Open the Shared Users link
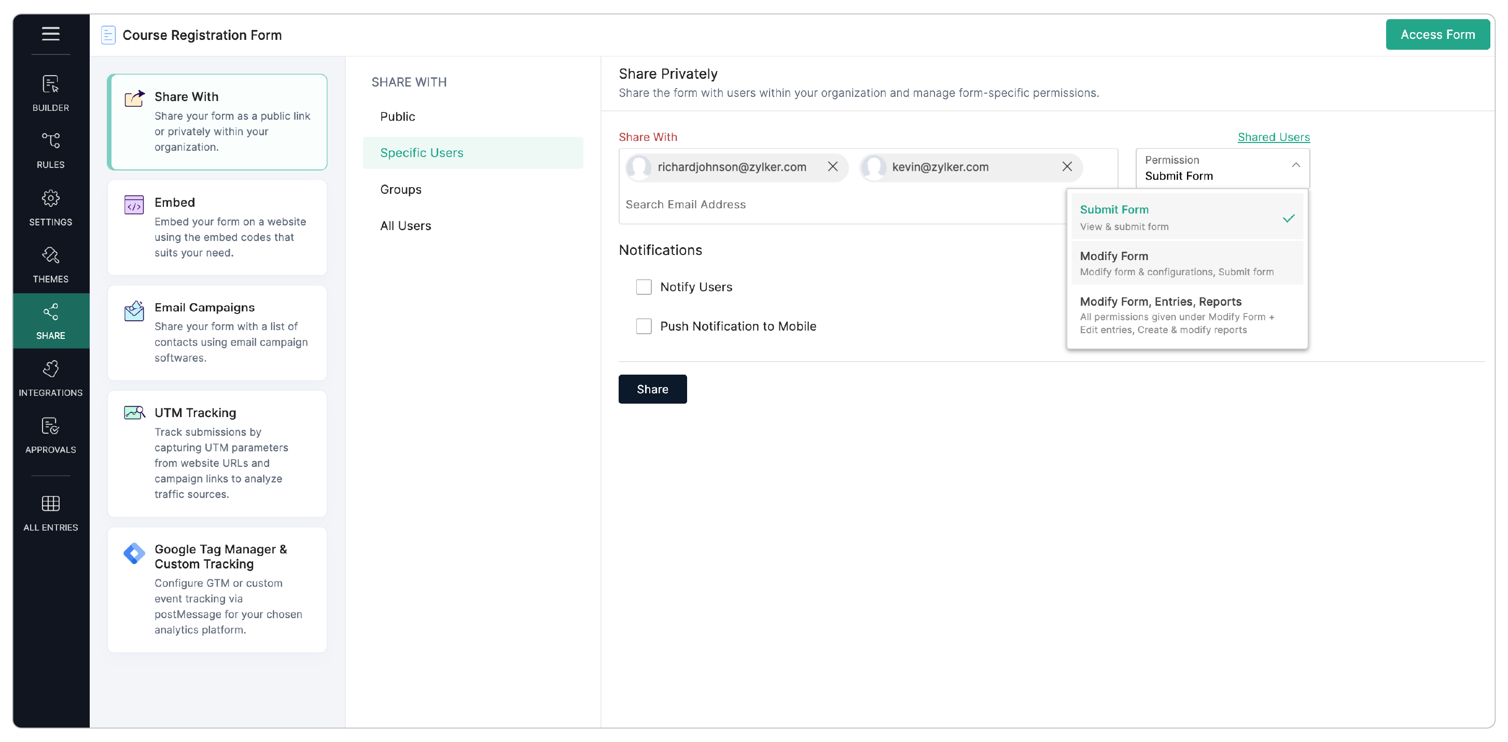The width and height of the screenshot is (1508, 742). click(1273, 136)
